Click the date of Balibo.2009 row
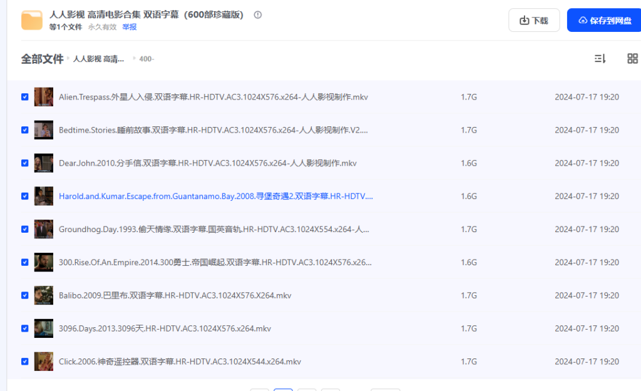 [587, 295]
